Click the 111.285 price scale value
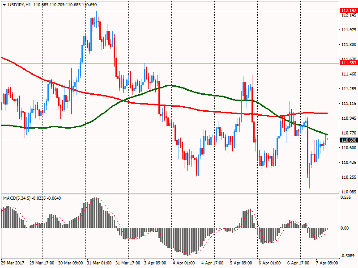358x268 pixels. click(x=349, y=89)
